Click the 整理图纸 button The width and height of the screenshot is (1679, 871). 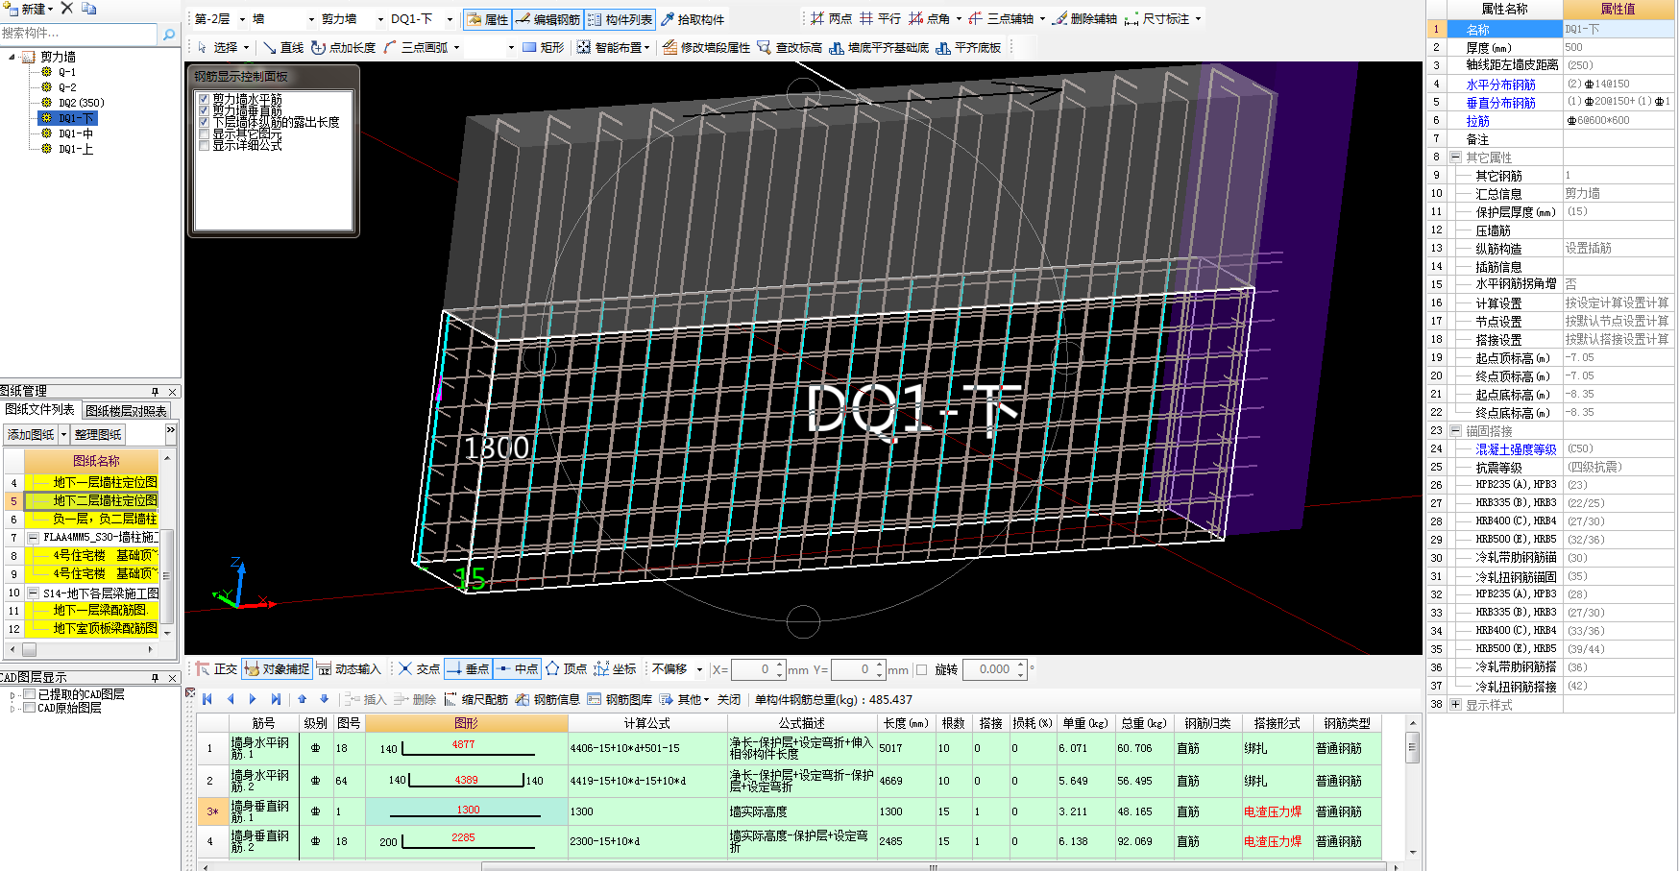(98, 435)
